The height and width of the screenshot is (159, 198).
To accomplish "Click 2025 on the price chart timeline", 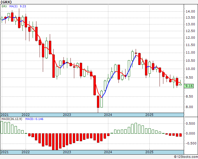I will click(x=149, y=115).
